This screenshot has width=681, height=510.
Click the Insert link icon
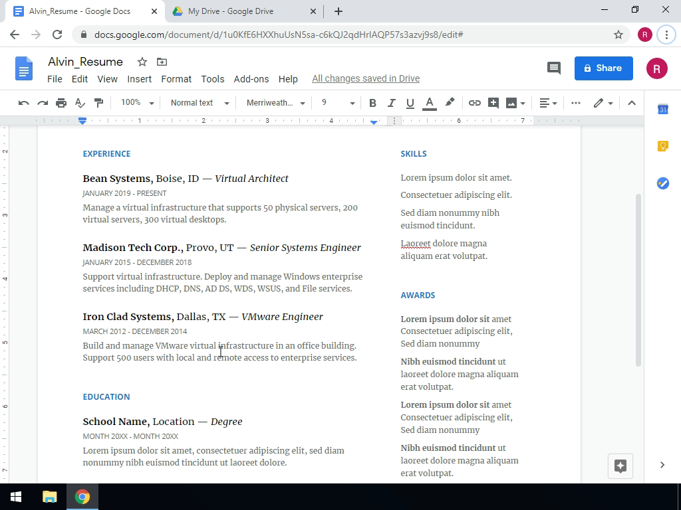tap(474, 103)
